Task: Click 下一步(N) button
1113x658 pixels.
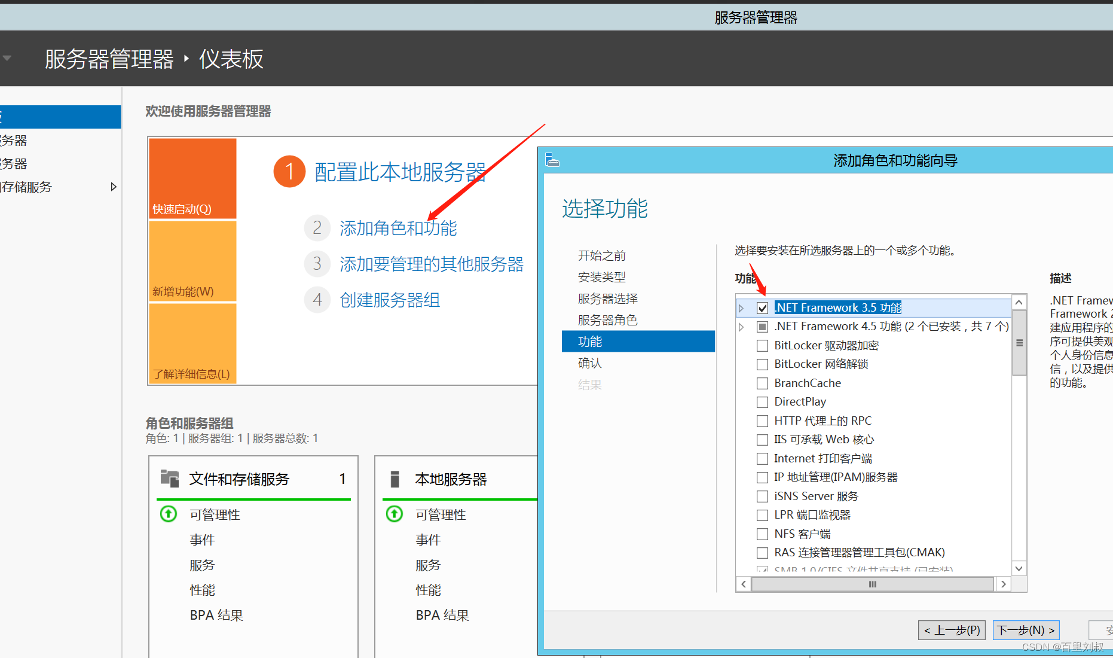Action: [1026, 630]
